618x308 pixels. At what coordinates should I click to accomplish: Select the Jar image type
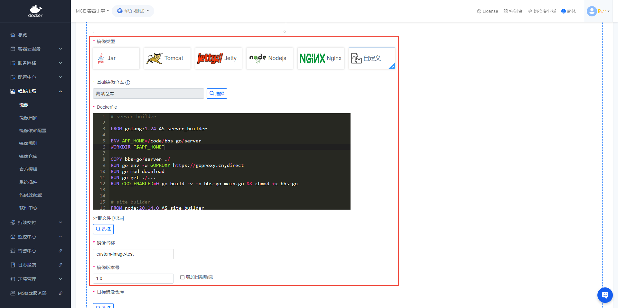116,58
